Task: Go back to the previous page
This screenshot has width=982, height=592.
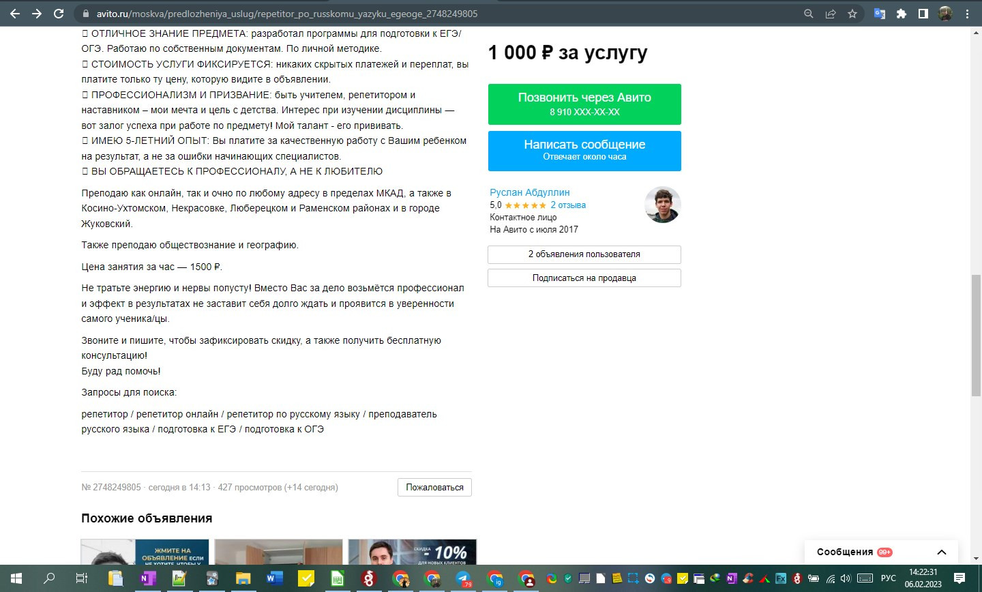Action: click(x=14, y=14)
